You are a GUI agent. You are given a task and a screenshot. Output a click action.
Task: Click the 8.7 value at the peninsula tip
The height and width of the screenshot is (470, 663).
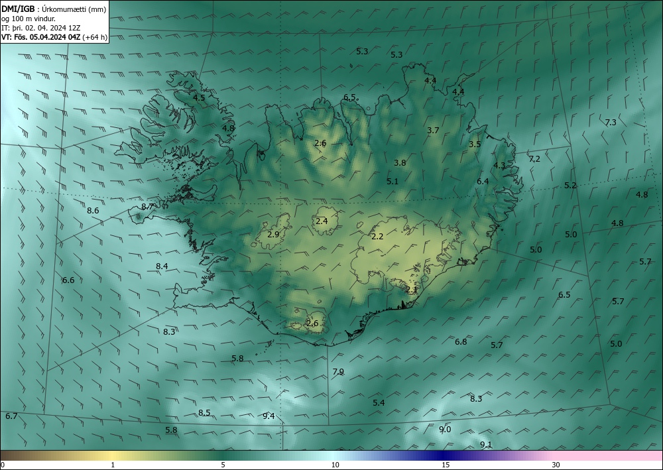pos(148,206)
